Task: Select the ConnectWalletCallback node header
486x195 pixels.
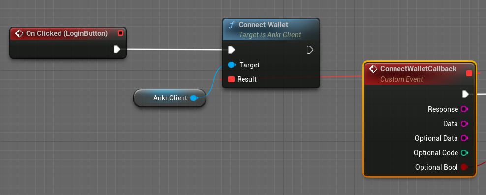Action: click(x=420, y=73)
